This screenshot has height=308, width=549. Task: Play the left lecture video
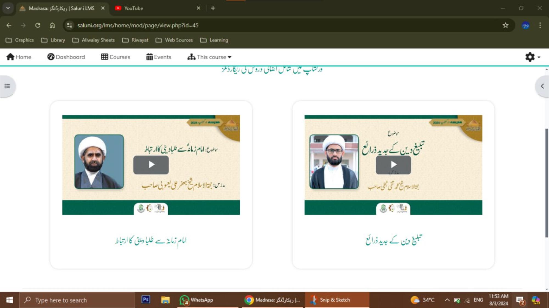click(x=151, y=165)
